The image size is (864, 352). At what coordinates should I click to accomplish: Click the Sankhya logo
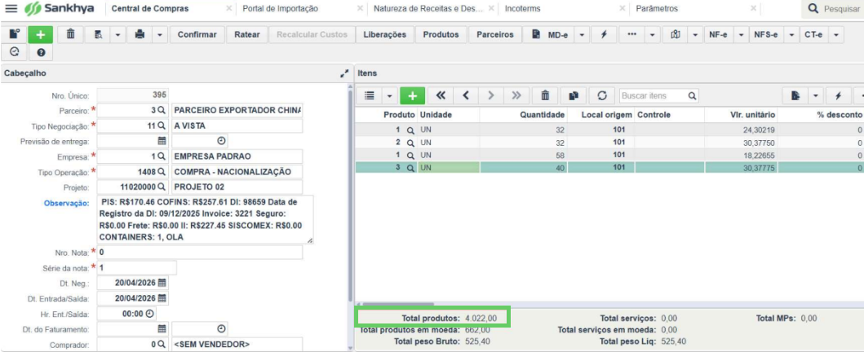(x=60, y=9)
